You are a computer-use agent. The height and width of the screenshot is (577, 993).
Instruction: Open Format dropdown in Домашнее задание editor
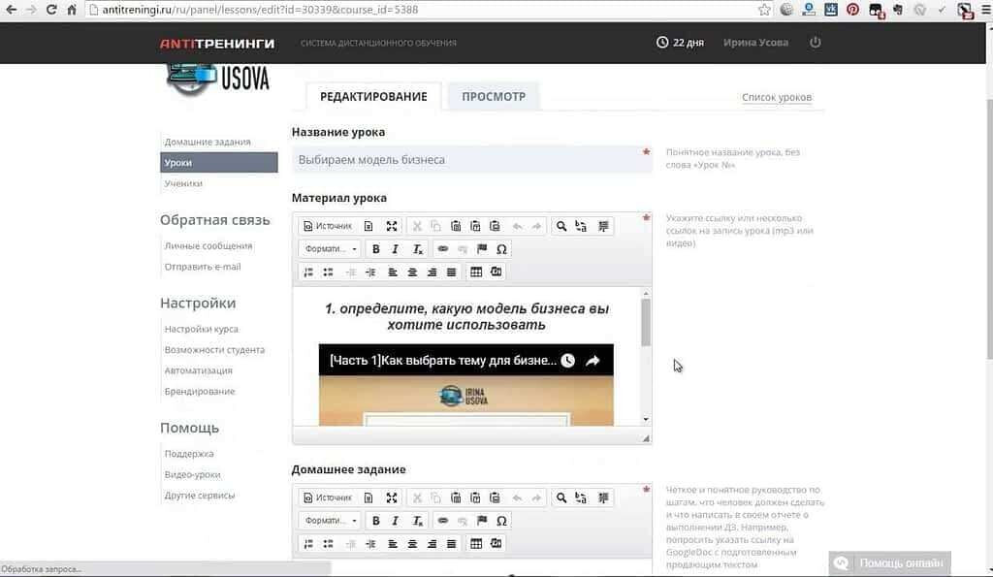(330, 521)
